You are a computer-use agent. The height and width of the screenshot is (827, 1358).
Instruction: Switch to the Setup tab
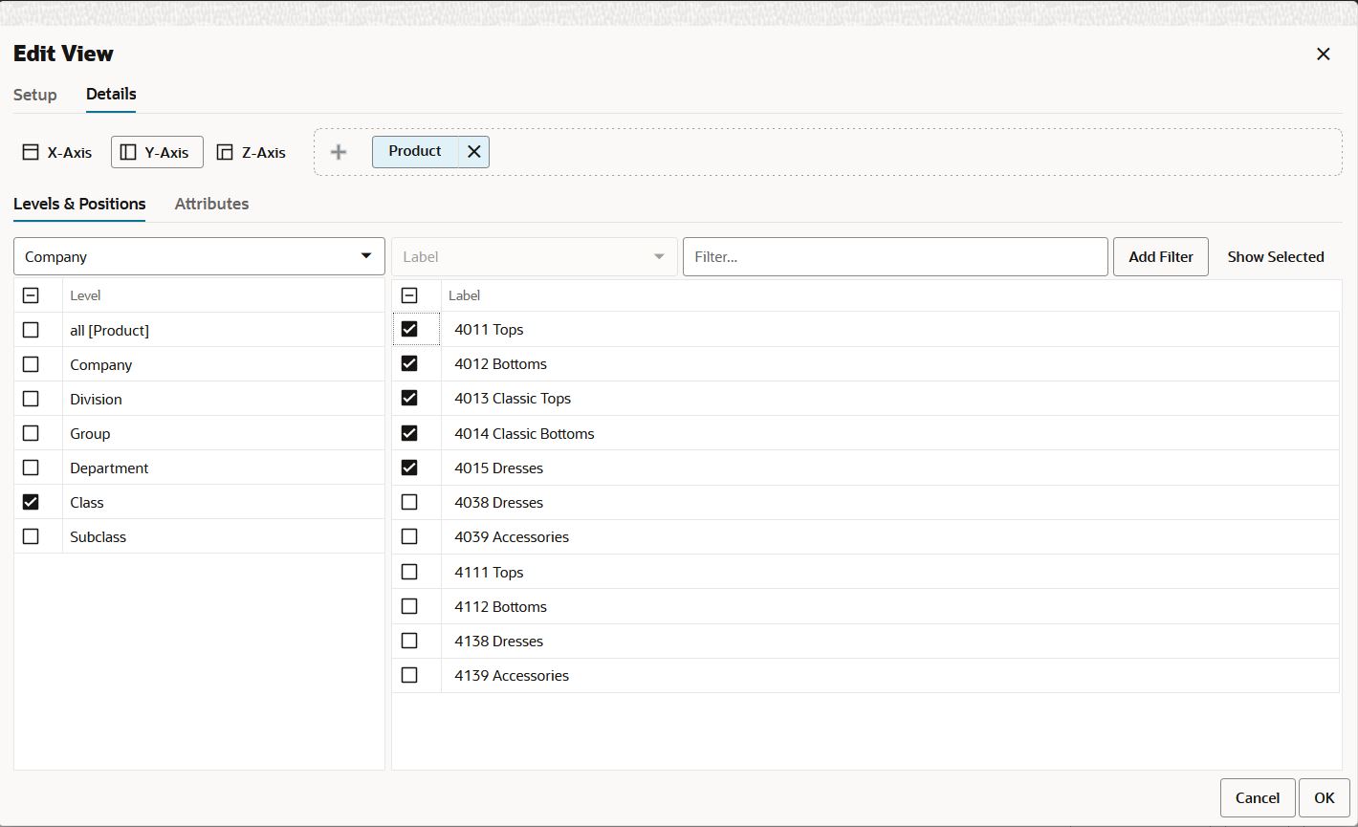(34, 95)
